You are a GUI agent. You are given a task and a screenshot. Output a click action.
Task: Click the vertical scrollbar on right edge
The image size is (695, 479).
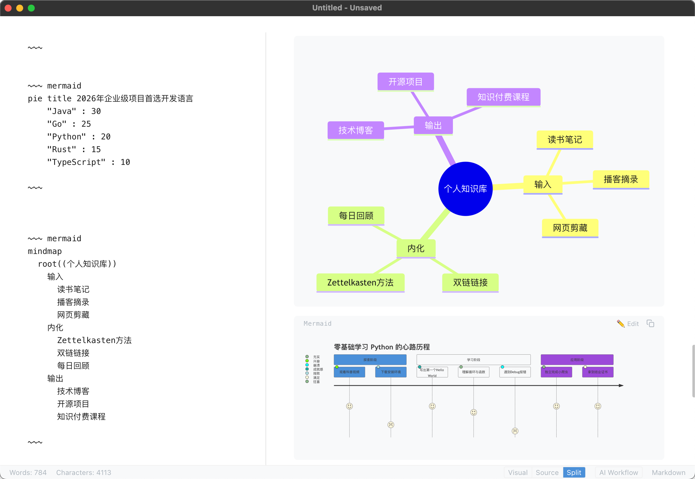pyautogui.click(x=693, y=371)
